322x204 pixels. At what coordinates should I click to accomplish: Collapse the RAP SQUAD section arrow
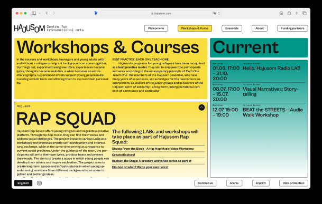coord(201,108)
